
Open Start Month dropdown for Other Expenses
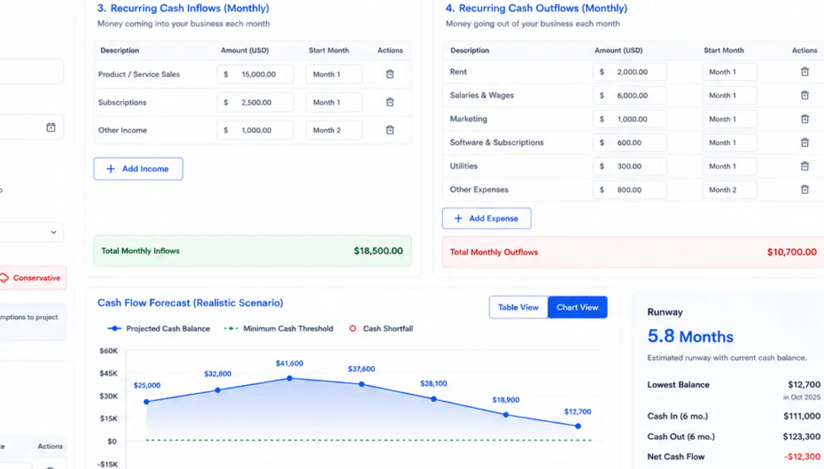[729, 190]
